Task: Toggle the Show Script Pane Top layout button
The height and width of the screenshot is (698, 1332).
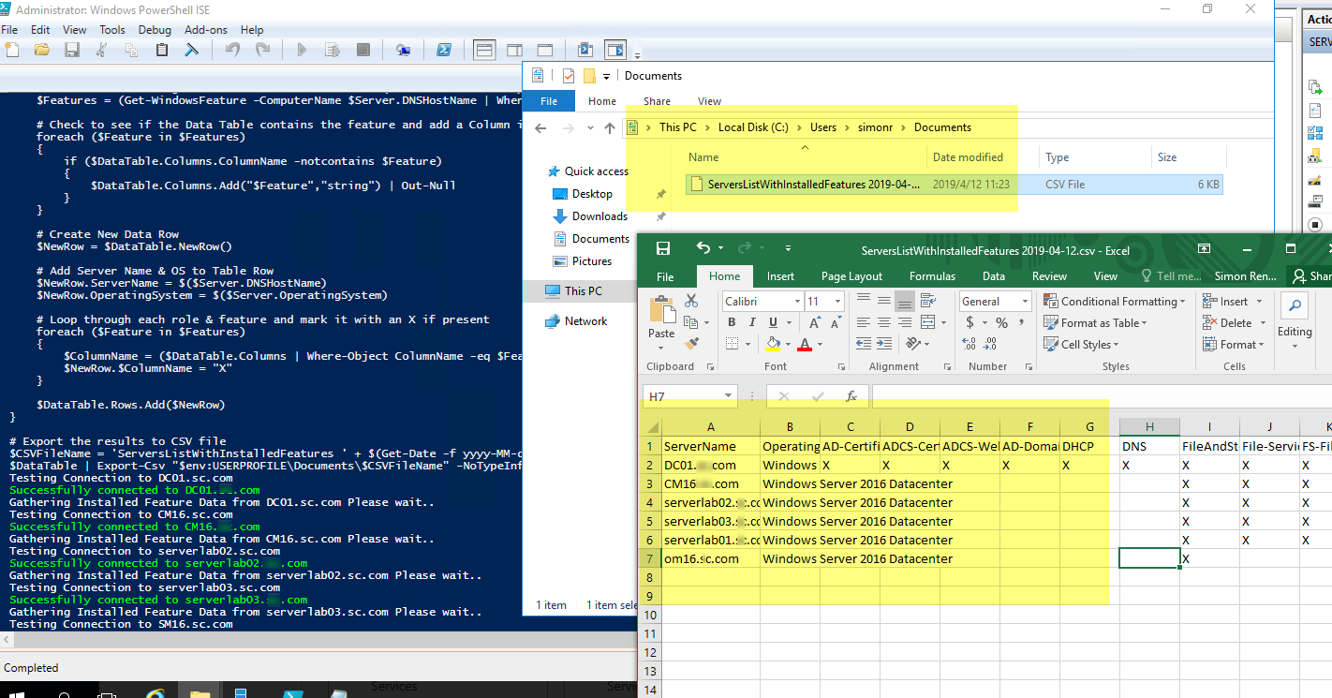Action: tap(484, 50)
